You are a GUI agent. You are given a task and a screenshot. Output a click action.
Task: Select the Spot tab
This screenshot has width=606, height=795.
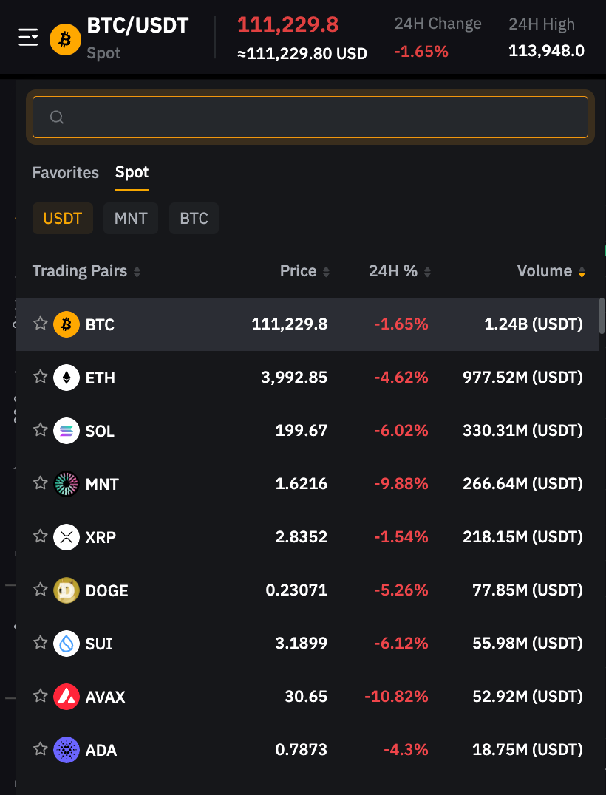click(x=132, y=172)
